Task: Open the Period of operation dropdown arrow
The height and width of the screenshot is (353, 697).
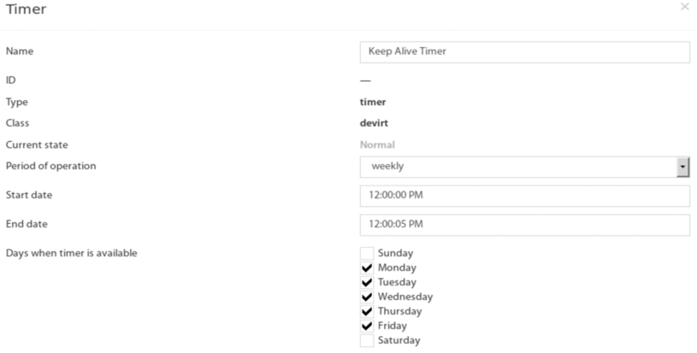Action: [682, 167]
